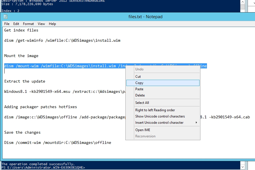Open the Format menu
The image size is (255, 170).
point(28,24)
